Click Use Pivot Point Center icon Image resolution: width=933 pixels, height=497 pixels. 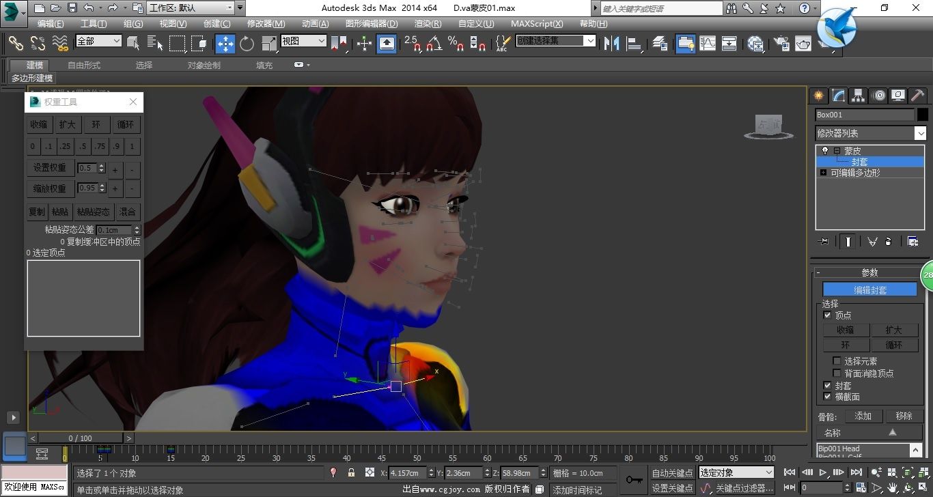[x=339, y=44]
